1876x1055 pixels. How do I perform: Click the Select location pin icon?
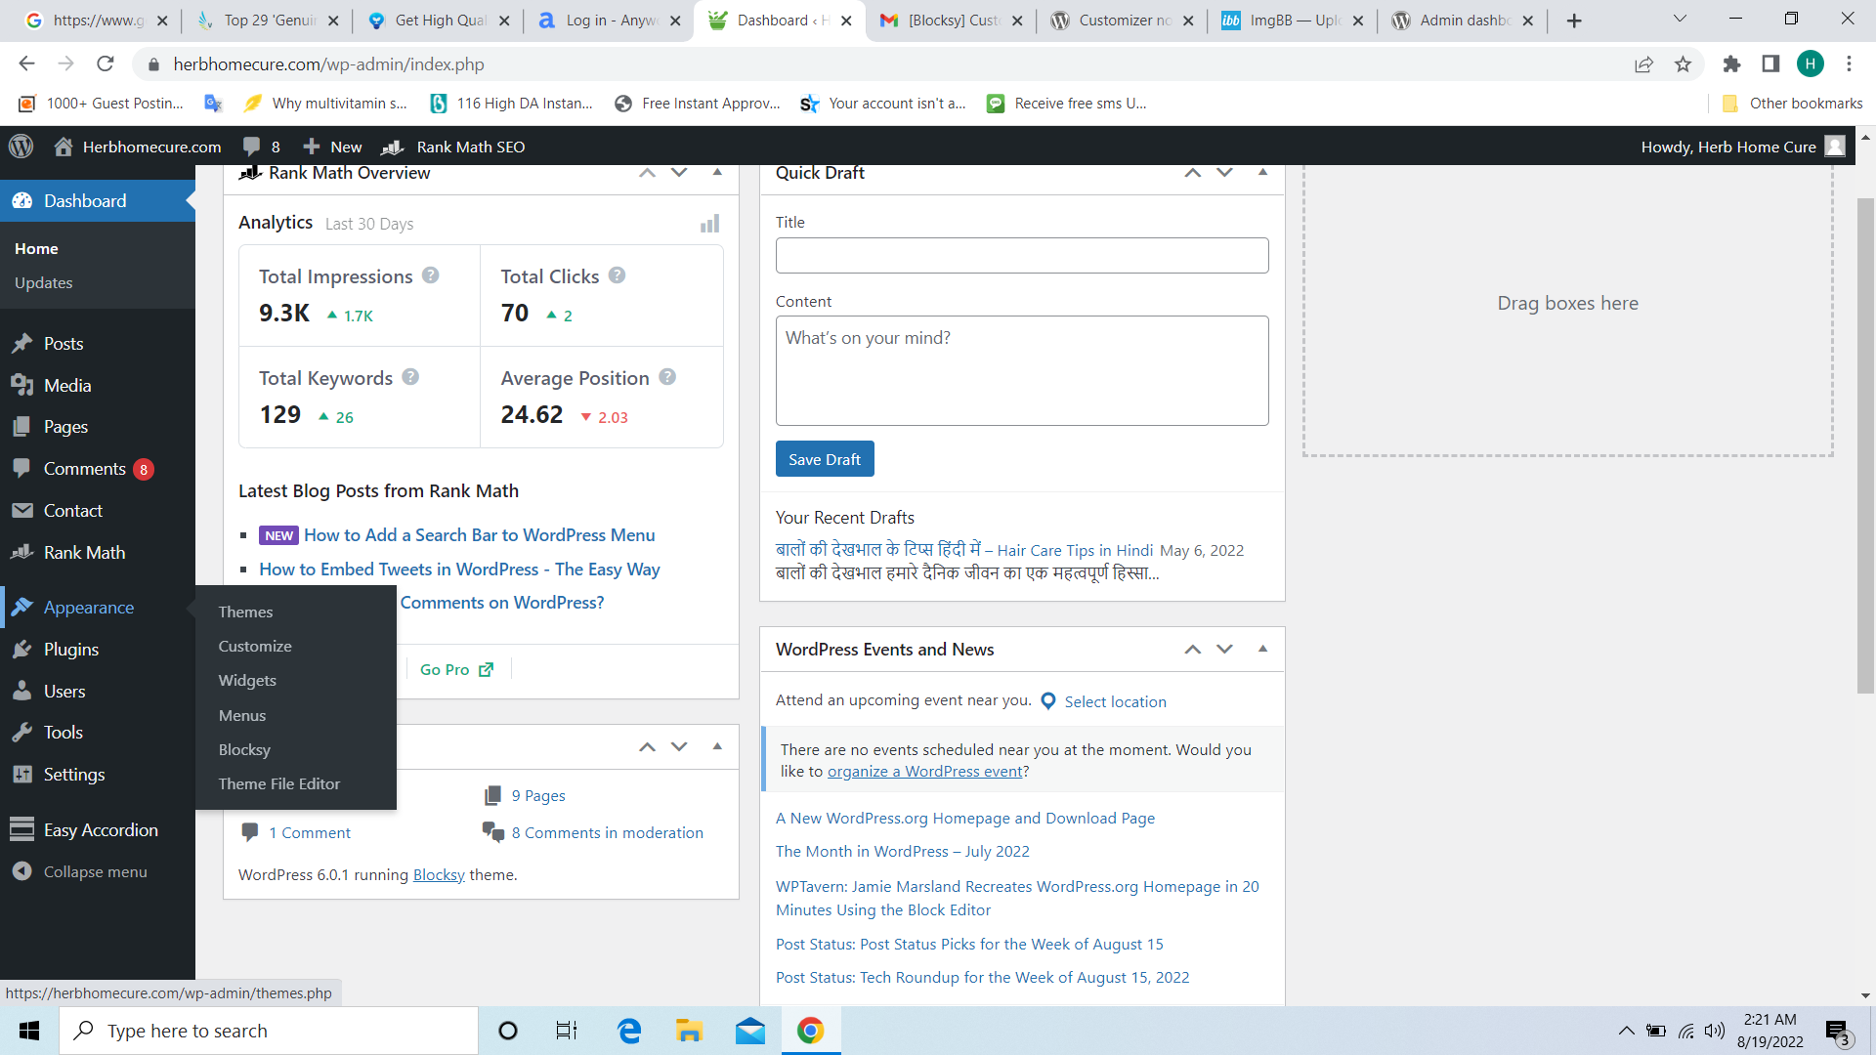tap(1048, 701)
